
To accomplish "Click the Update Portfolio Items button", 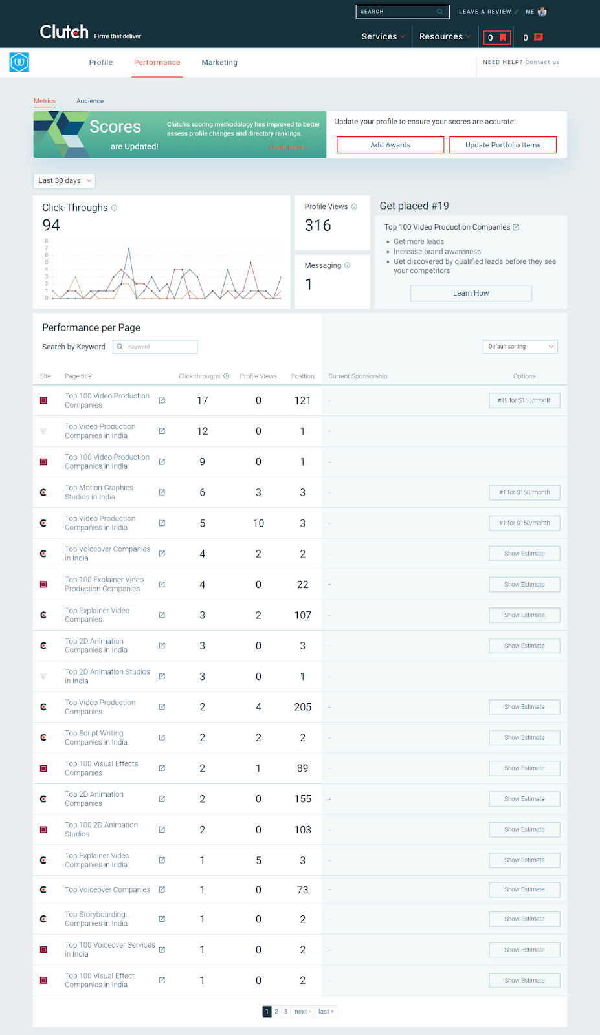I will 503,145.
